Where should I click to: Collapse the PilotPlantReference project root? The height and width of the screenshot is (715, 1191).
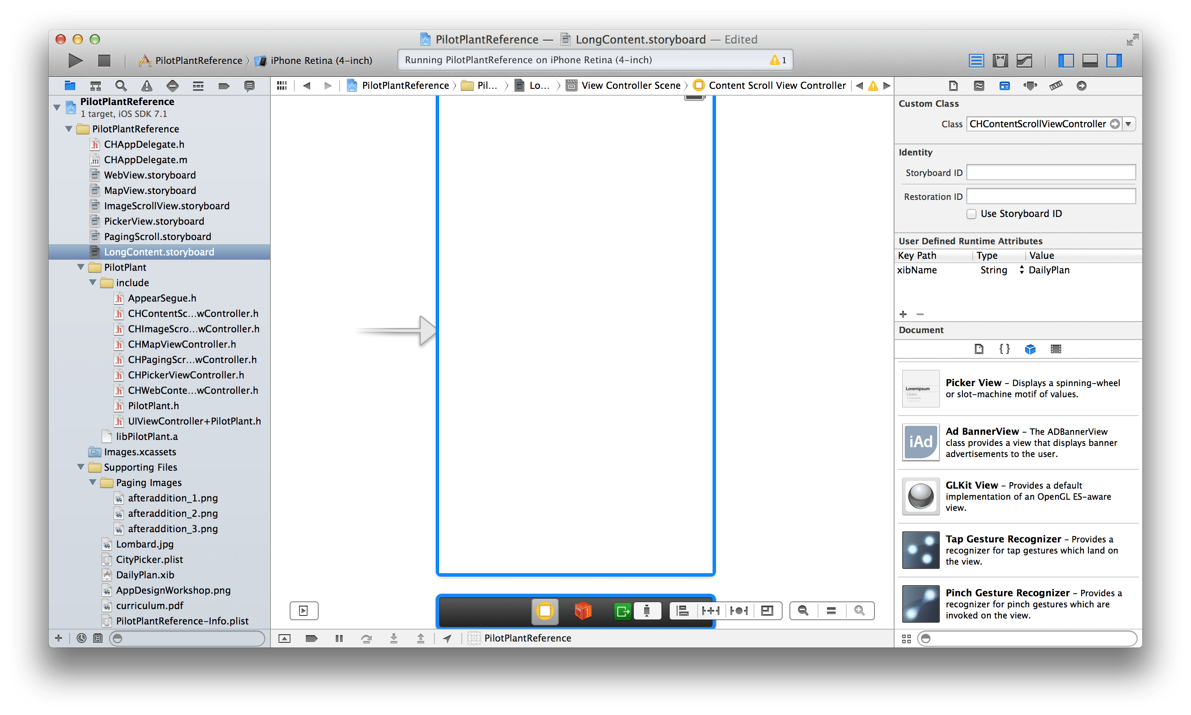pos(57,107)
